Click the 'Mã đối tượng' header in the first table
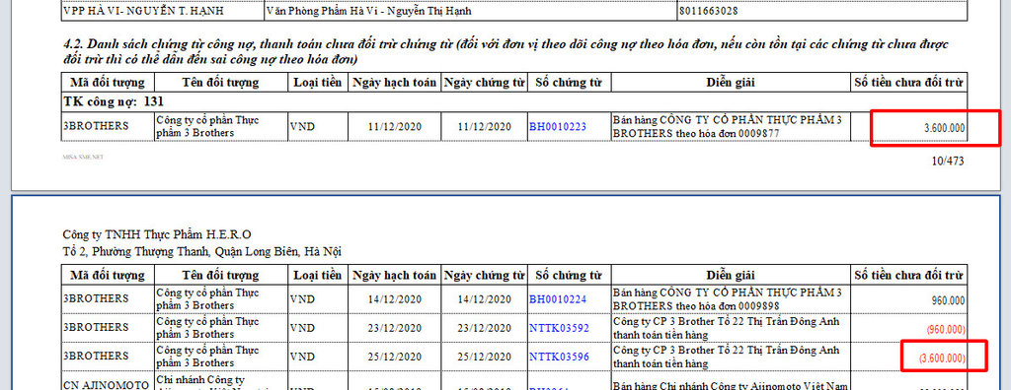 [x=109, y=83]
